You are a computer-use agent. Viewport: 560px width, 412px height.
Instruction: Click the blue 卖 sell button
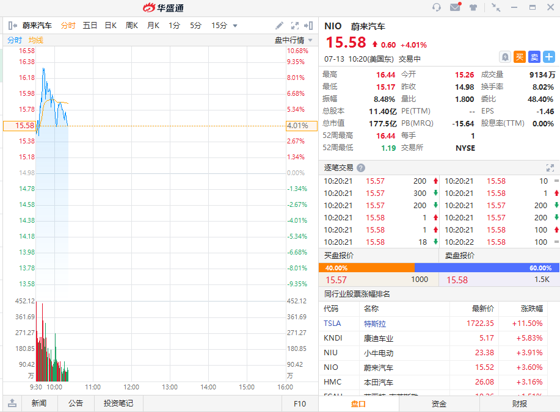[x=534, y=57]
